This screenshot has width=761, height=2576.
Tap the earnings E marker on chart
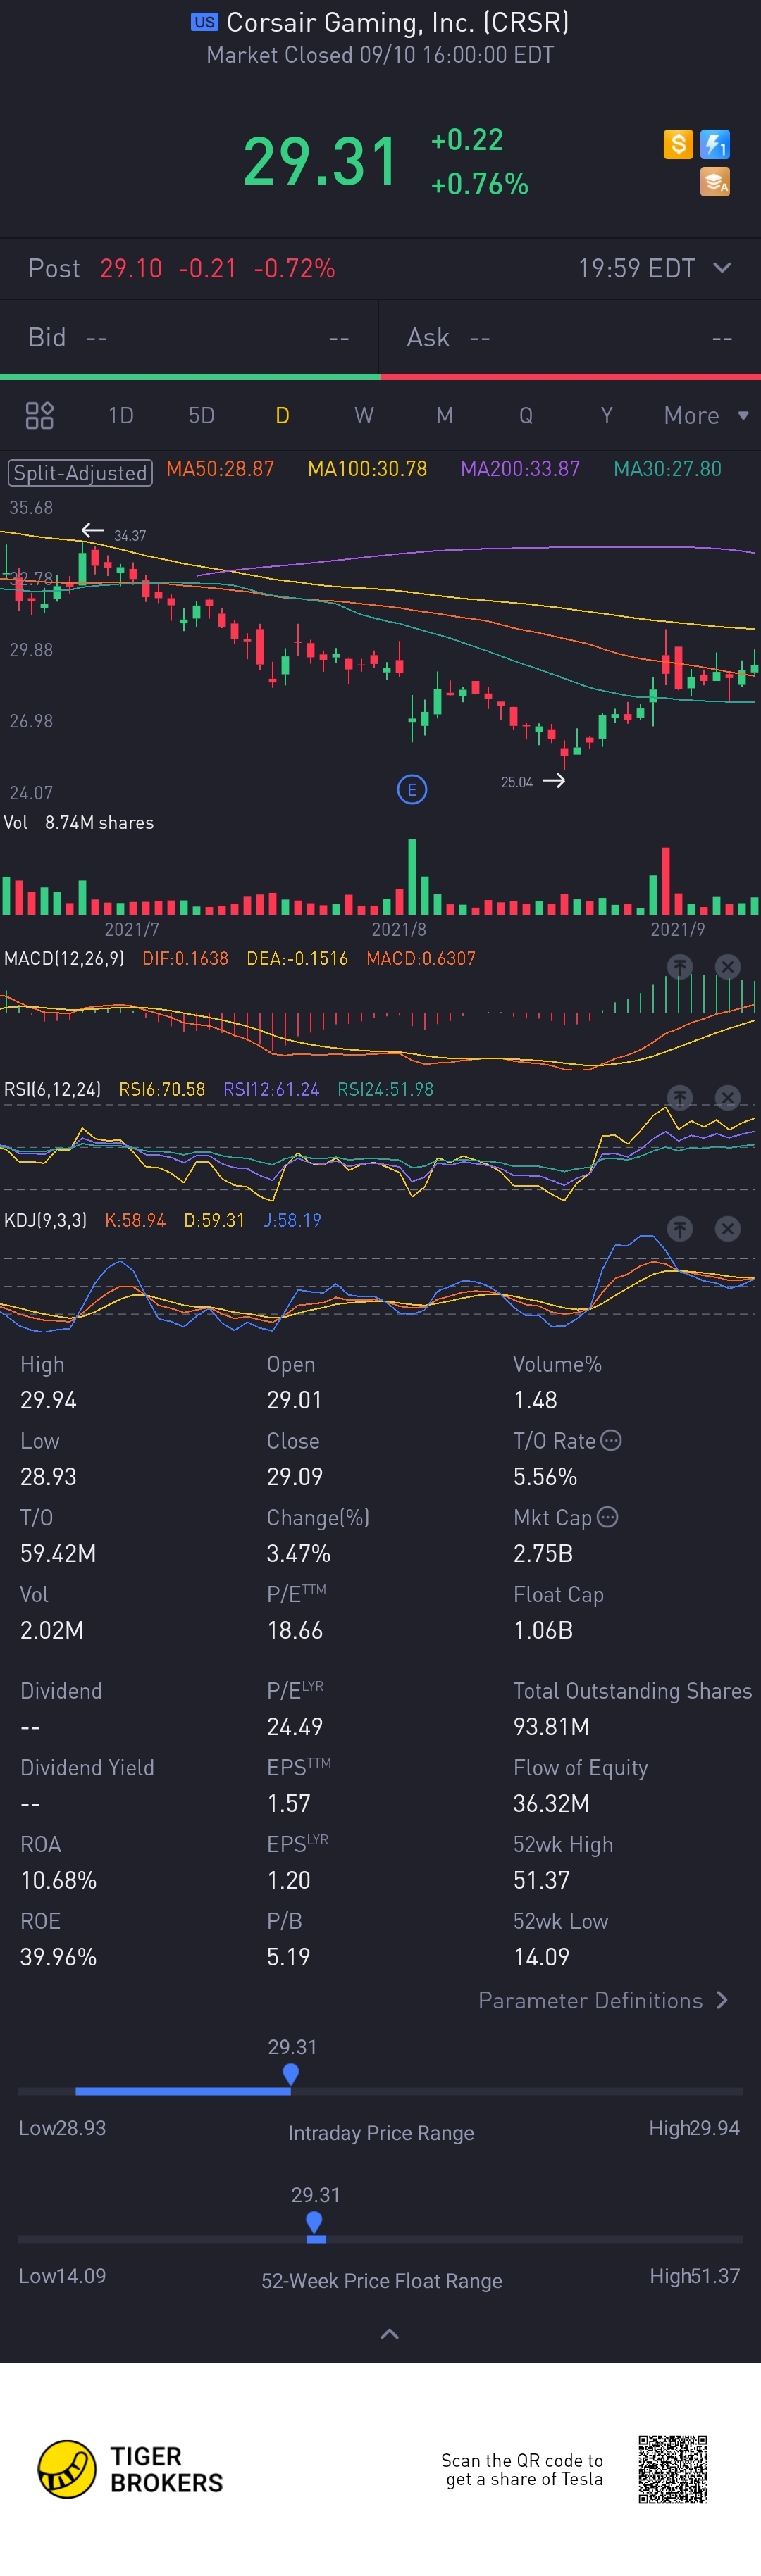point(412,790)
